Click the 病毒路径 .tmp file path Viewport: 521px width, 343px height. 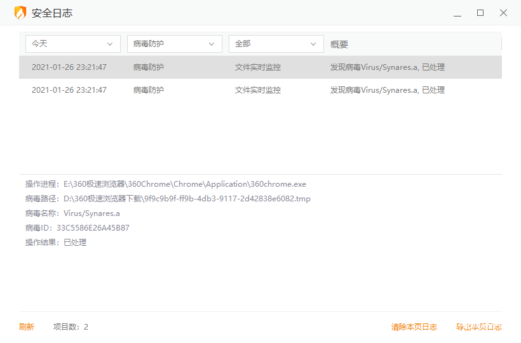click(x=187, y=199)
